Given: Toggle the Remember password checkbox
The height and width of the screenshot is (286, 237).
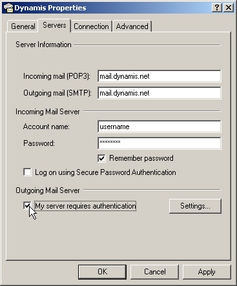Looking at the screenshot, I should click(x=101, y=158).
